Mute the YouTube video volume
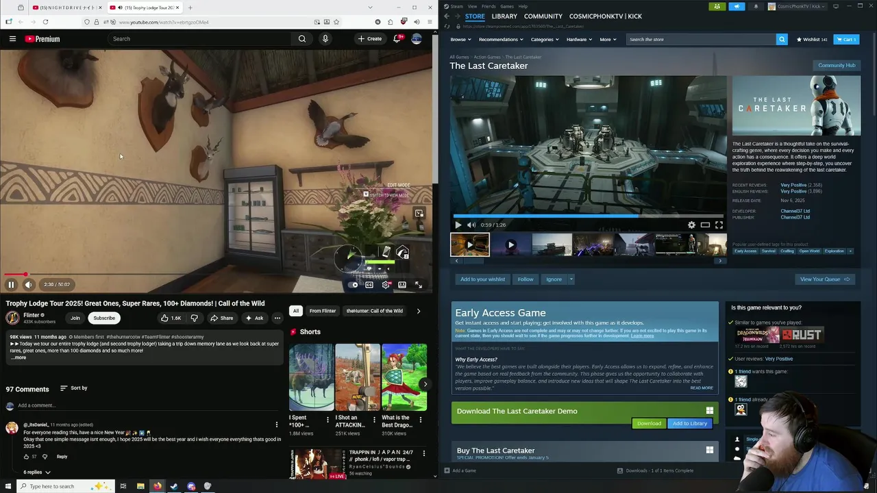Image resolution: width=877 pixels, height=493 pixels. click(28, 284)
